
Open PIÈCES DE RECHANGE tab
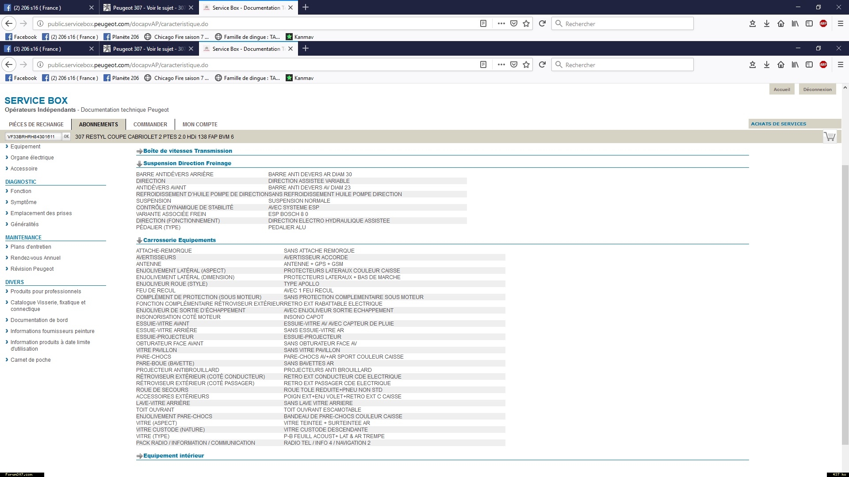point(36,125)
